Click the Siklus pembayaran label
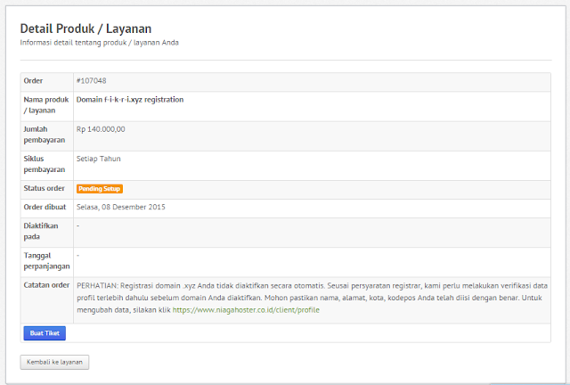Image resolution: width=570 pixels, height=385 pixels. pyautogui.click(x=45, y=164)
